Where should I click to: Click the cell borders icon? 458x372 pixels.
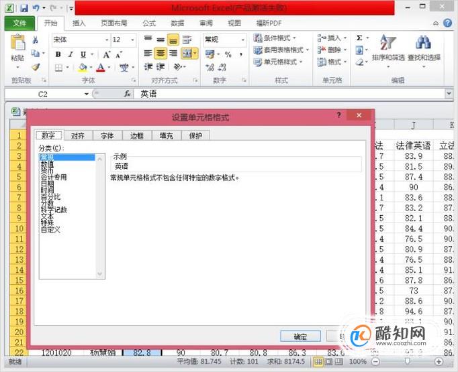point(58,68)
